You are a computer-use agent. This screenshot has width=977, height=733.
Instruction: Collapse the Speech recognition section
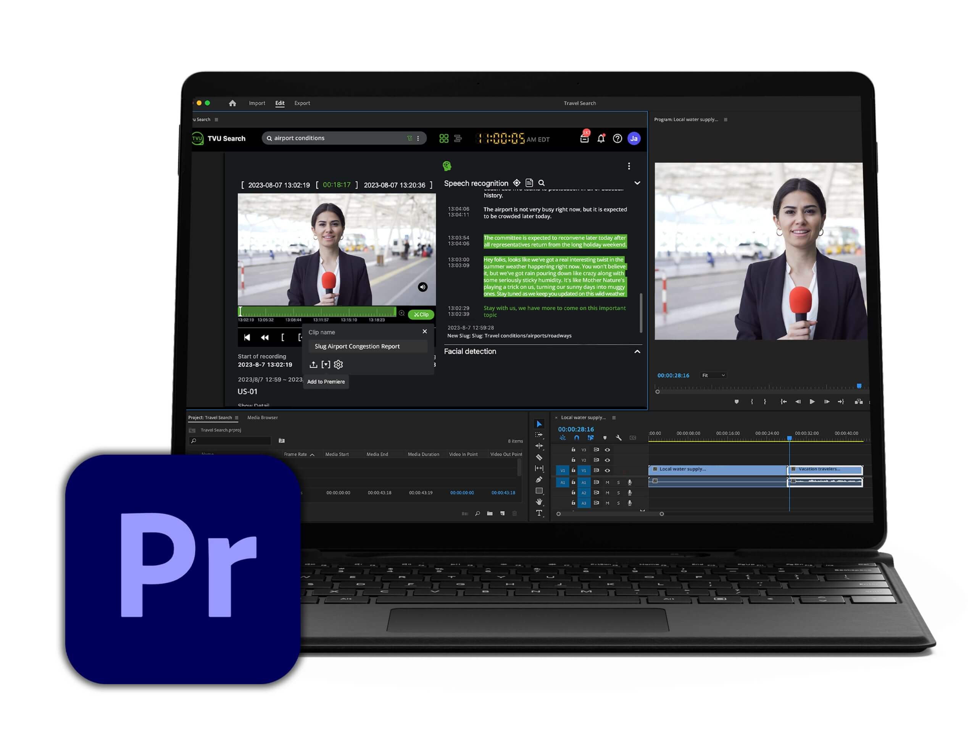pos(637,183)
